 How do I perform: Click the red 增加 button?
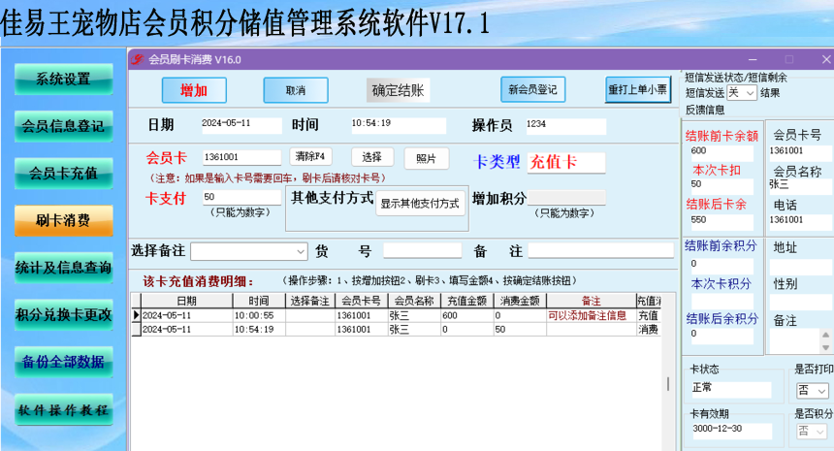tap(194, 90)
